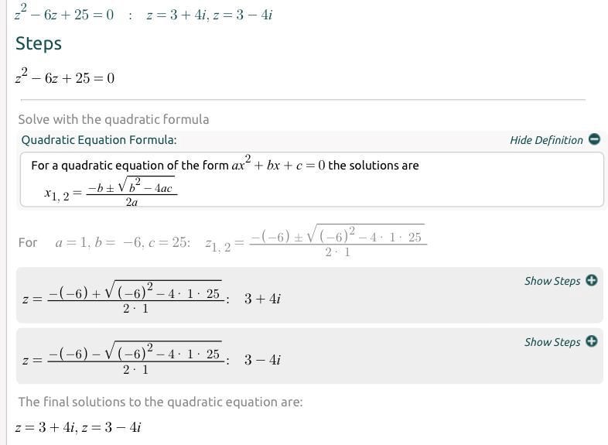Click "The final solutions to the quadratic equation are" text

[160, 402]
